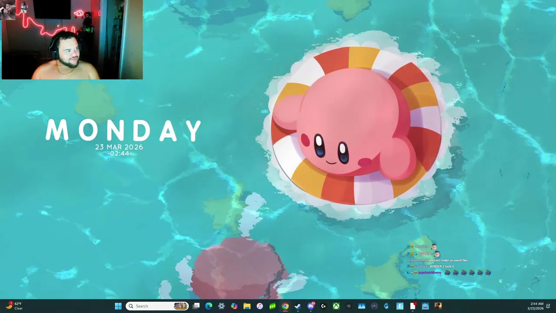Open Steam from the taskbar
This screenshot has width=556, height=313.
pyautogui.click(x=298, y=306)
